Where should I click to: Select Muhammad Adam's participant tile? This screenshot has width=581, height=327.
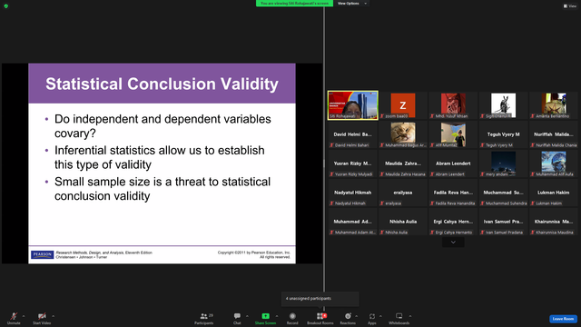pyautogui.click(x=353, y=222)
